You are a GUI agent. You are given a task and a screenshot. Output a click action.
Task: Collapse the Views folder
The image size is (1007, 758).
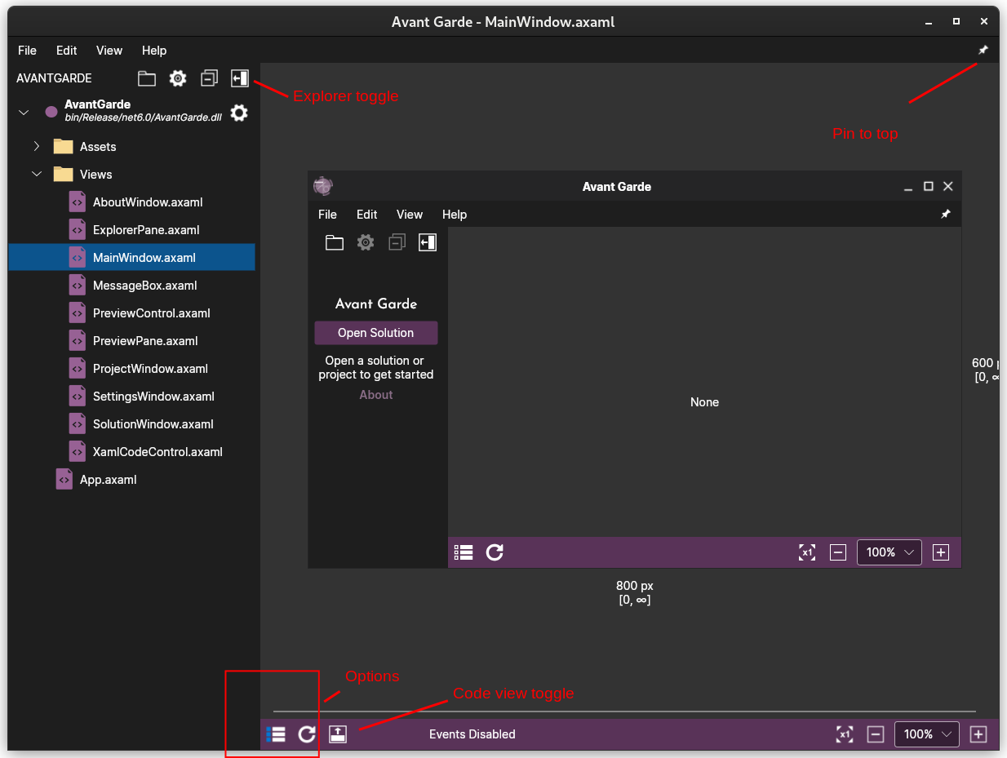coord(36,174)
